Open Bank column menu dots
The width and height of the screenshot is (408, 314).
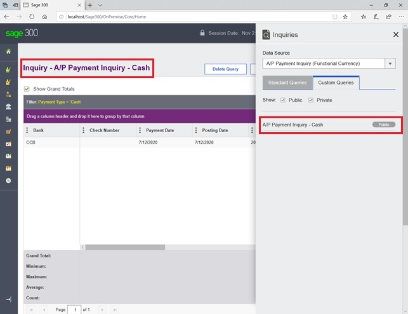(27, 130)
